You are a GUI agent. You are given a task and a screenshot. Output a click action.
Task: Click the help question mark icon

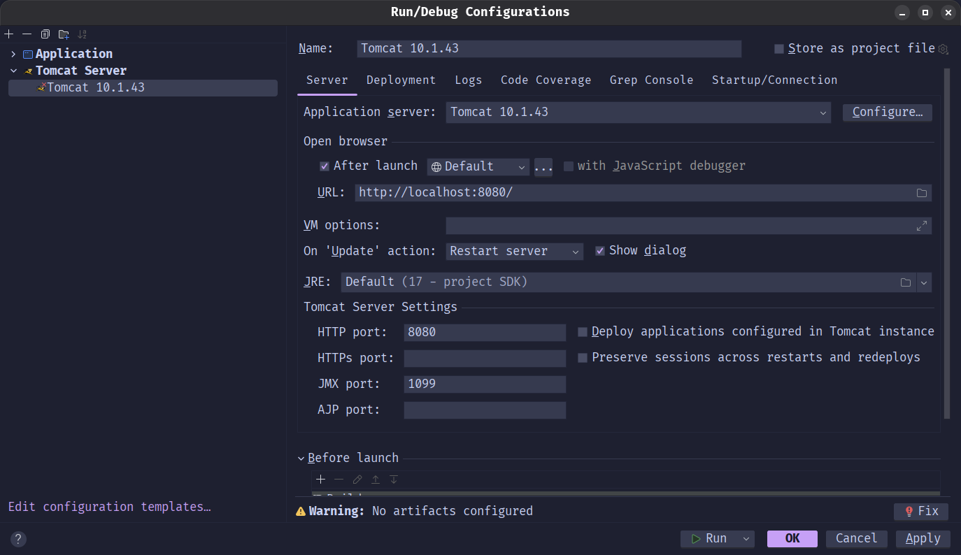point(19,539)
